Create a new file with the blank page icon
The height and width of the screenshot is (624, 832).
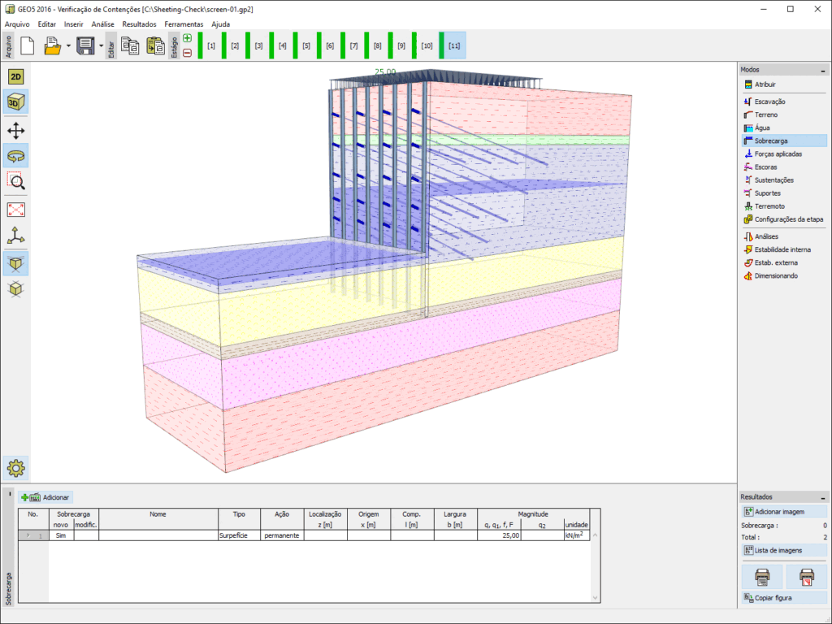tap(28, 45)
